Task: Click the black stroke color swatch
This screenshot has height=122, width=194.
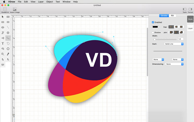Action: [x=155, y=27]
